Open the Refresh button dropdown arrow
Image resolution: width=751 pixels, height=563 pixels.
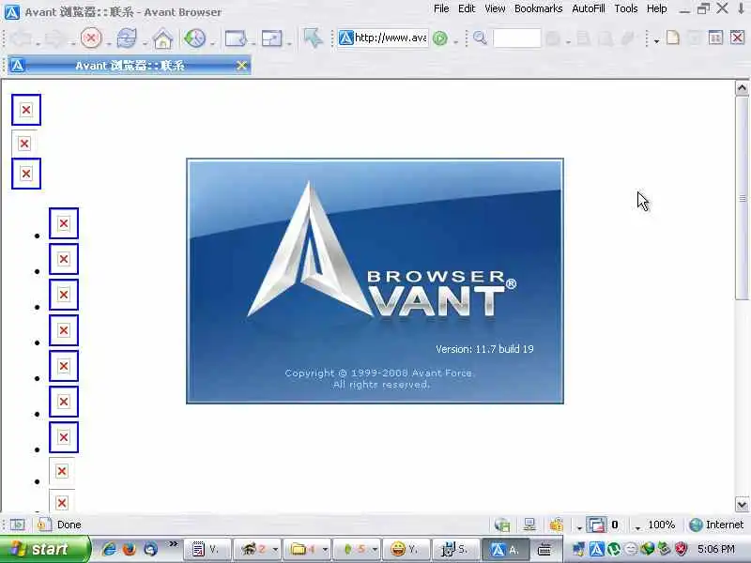145,44
